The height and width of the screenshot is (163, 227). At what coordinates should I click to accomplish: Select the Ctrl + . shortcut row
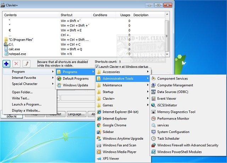(84, 35)
